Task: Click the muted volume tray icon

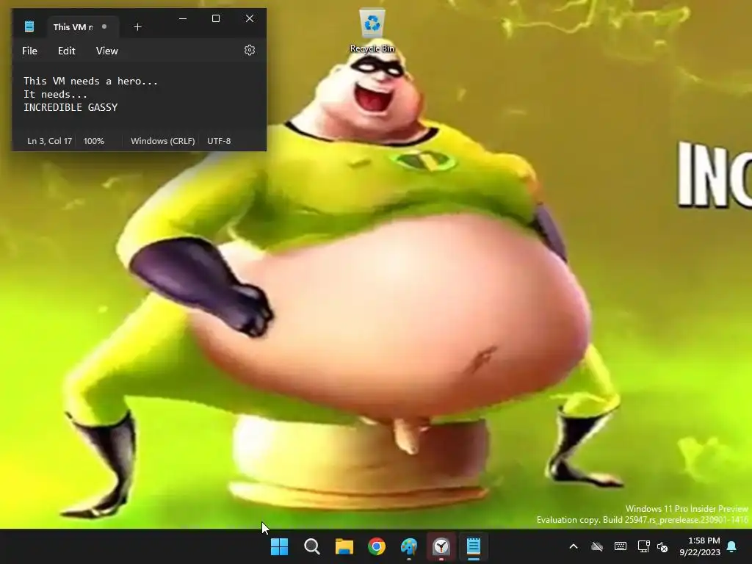Action: click(662, 546)
